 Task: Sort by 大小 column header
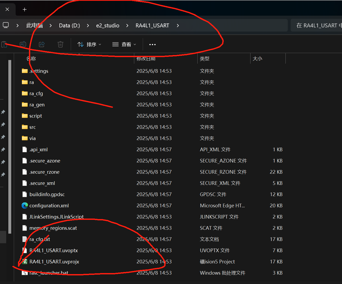[x=268, y=59]
